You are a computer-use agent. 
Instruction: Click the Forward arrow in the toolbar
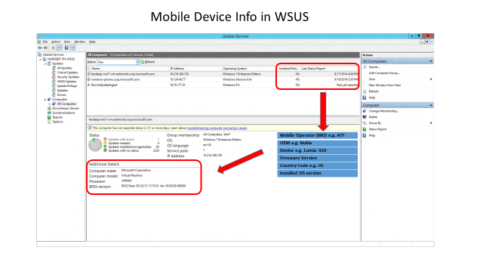coord(45,48)
